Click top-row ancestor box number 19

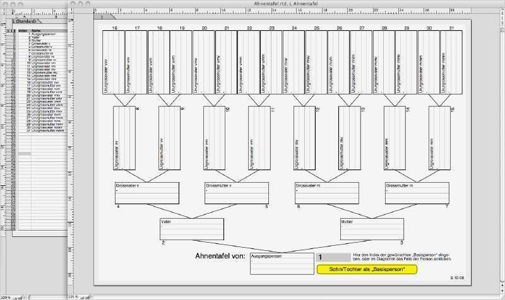pyautogui.click(x=181, y=62)
